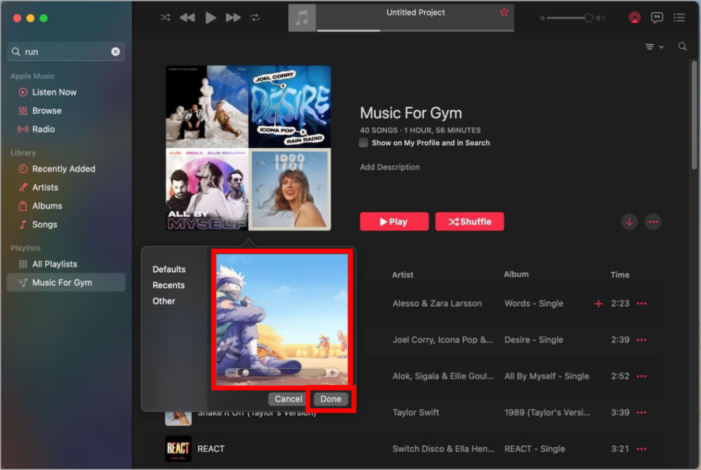Open ellipsis menu for REACT track
This screenshot has height=470, width=701.
point(641,449)
